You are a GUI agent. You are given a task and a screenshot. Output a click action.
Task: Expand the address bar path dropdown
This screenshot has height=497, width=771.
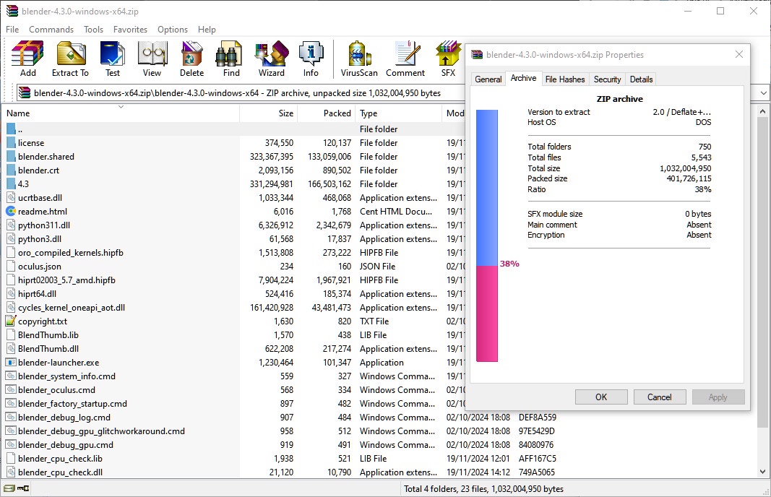click(x=764, y=93)
